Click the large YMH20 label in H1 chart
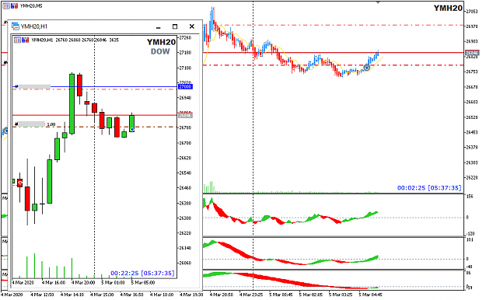Screen dimensions: 486x300 click(x=161, y=42)
